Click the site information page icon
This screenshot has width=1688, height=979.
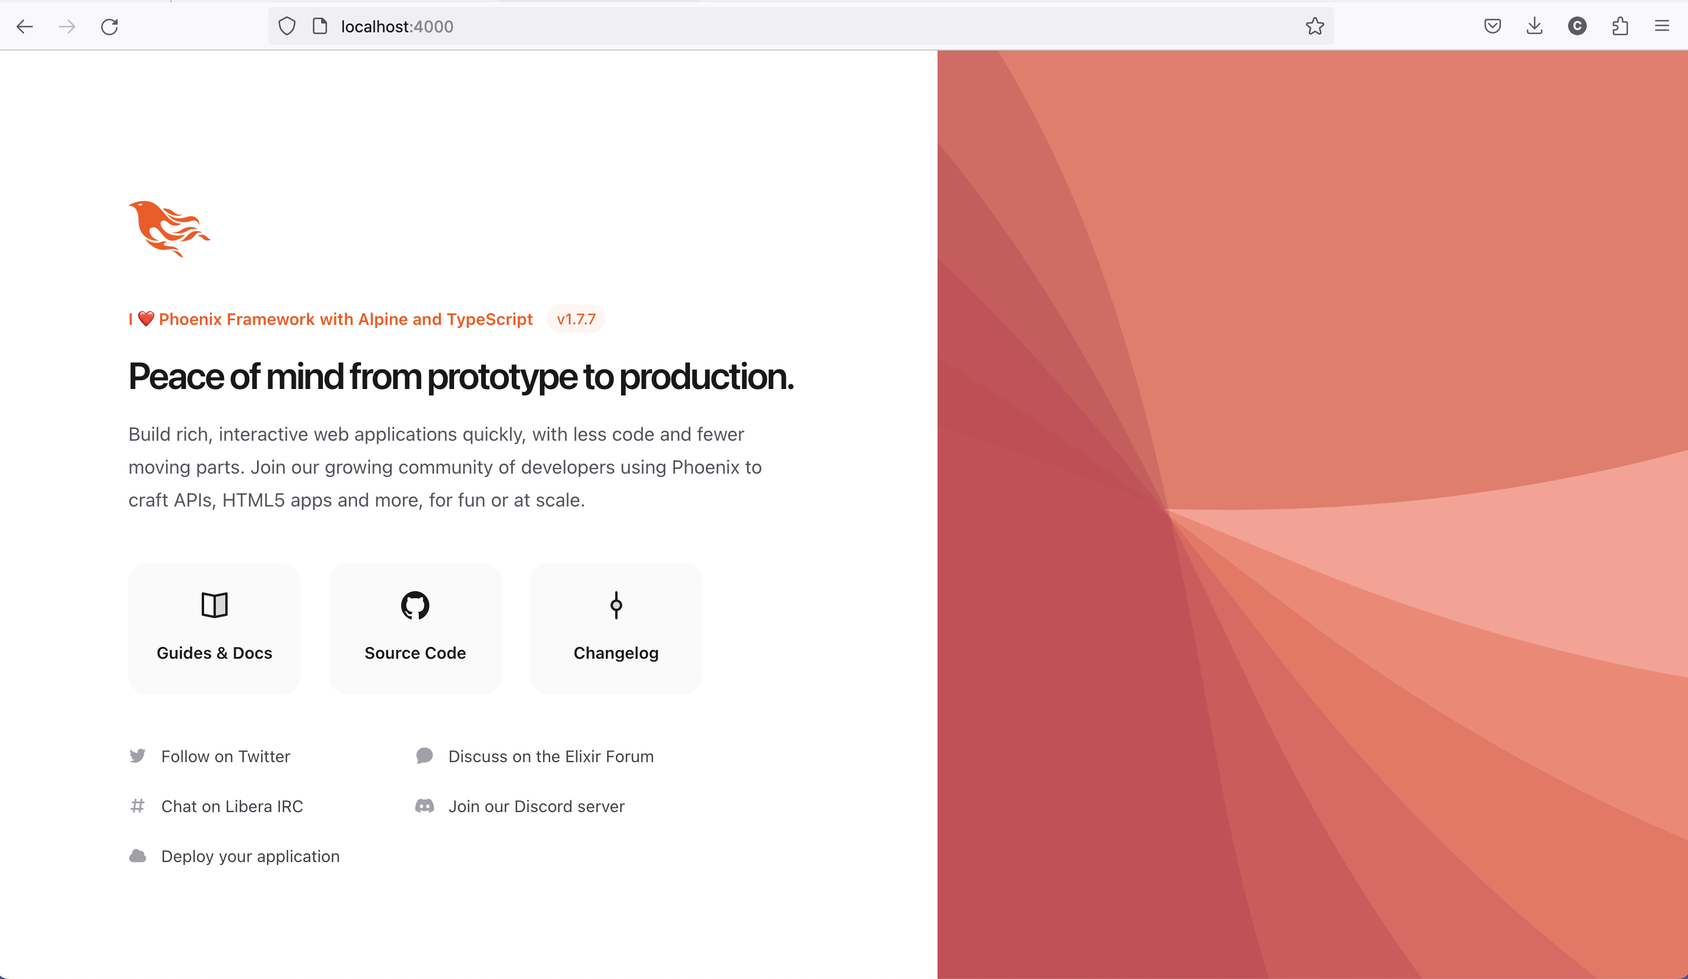(320, 27)
